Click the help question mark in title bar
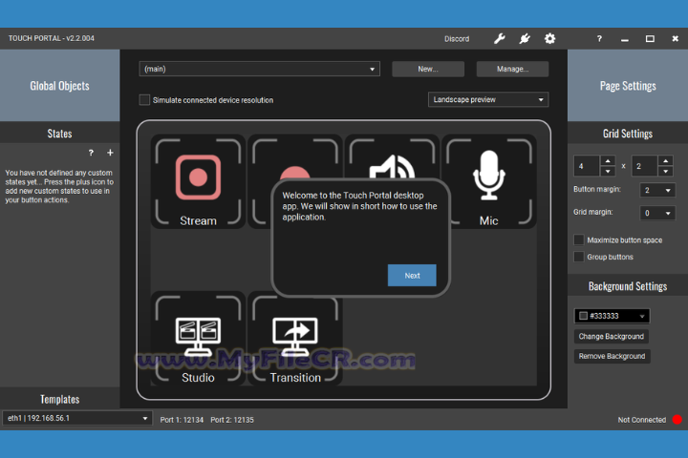Image resolution: width=688 pixels, height=458 pixels. pyautogui.click(x=599, y=38)
